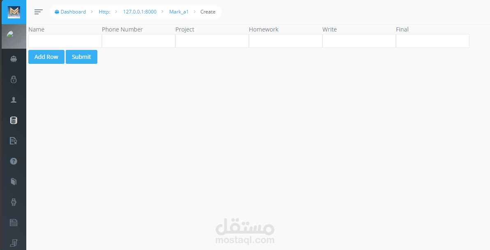Open the ship icon in sidebar
The width and height of the screenshot is (490, 250).
(x=14, y=59)
